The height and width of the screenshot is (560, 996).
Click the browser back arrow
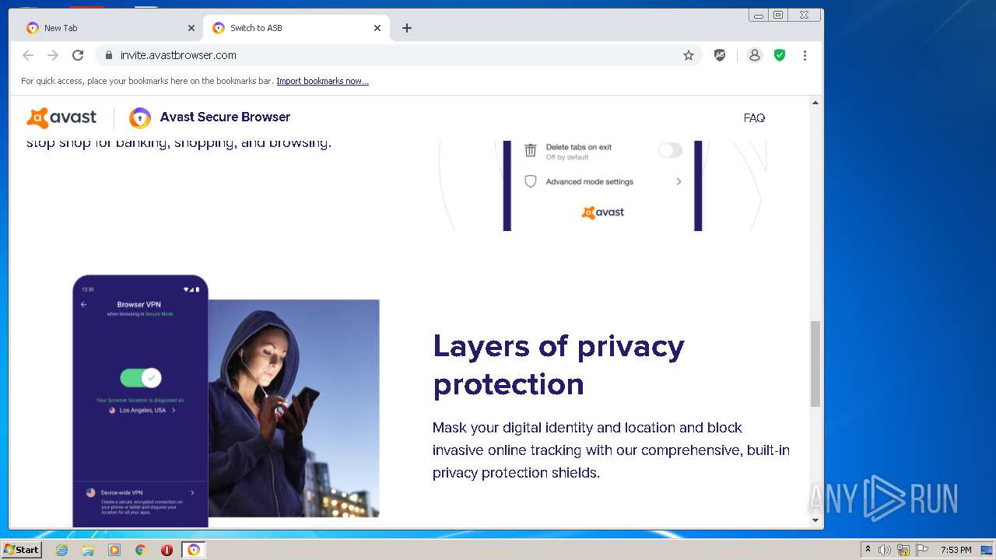28,55
